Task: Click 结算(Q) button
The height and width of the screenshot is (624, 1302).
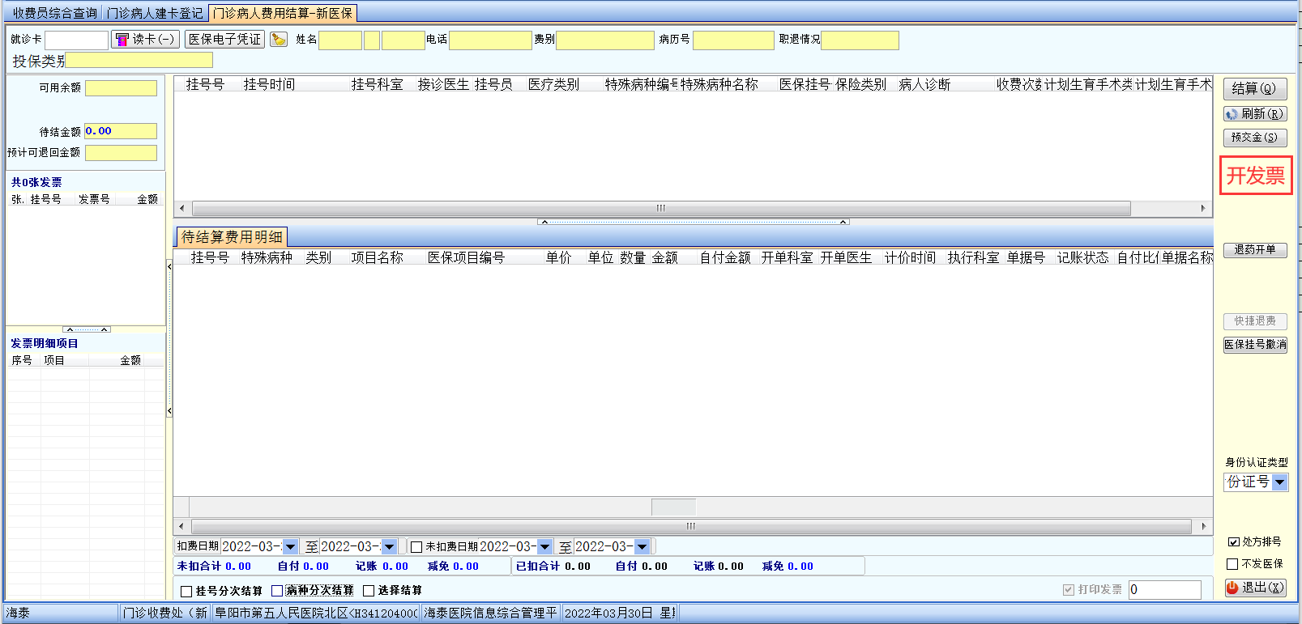Action: 1254,88
